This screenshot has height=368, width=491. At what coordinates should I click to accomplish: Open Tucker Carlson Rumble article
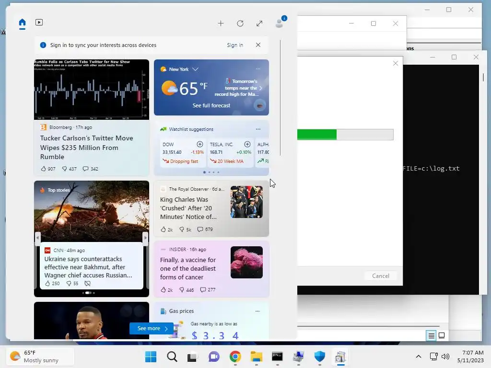click(87, 148)
